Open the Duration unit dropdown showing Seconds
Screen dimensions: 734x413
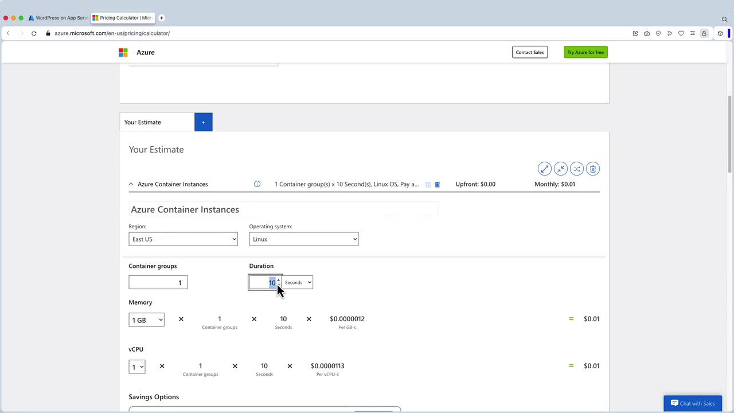click(x=298, y=282)
